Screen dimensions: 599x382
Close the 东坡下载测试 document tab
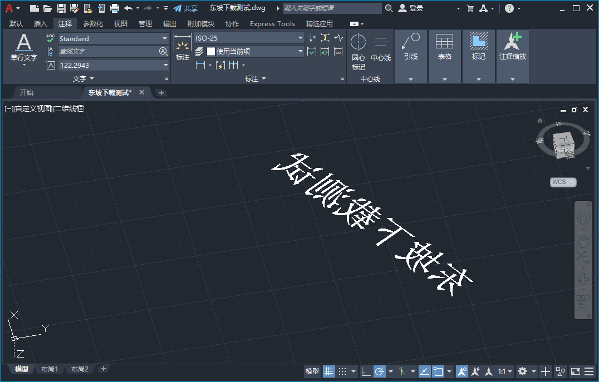[142, 92]
